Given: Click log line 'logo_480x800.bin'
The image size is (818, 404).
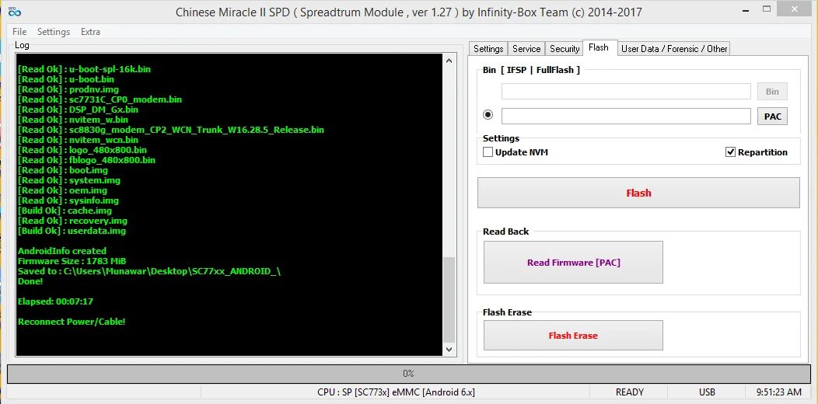Looking at the screenshot, I should pos(82,150).
